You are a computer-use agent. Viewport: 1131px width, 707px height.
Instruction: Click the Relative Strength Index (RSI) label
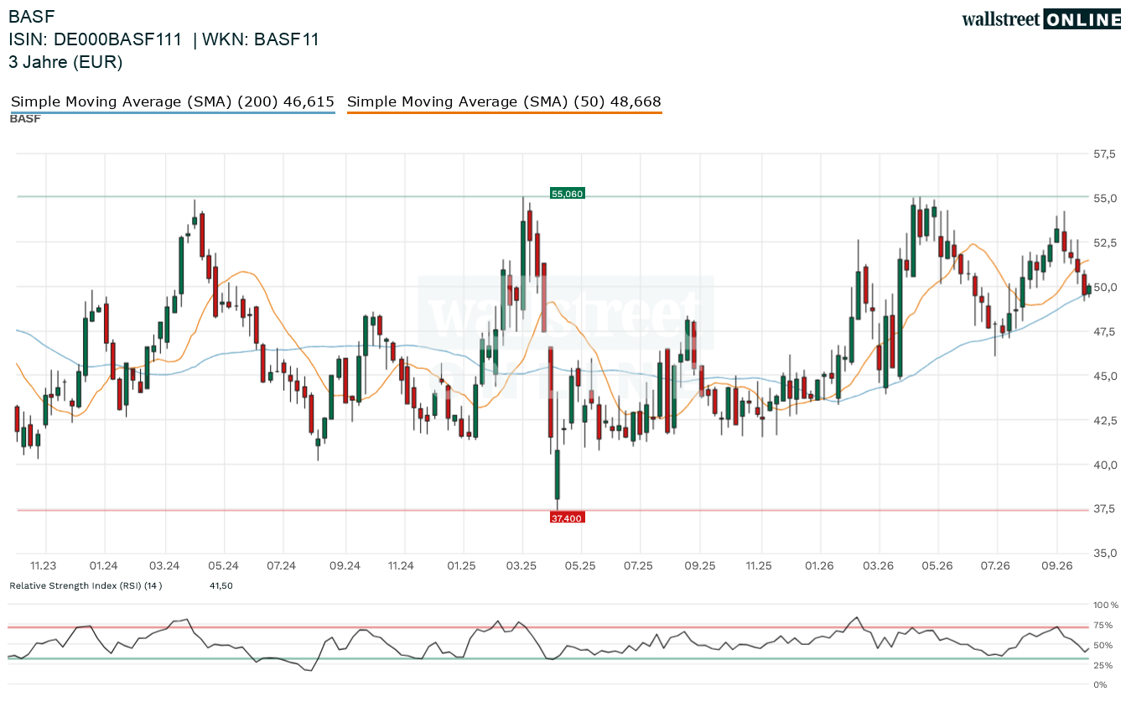pyautogui.click(x=86, y=585)
